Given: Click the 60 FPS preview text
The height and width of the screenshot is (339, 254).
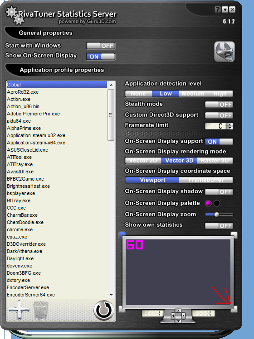Looking at the screenshot, I should pyautogui.click(x=135, y=245).
